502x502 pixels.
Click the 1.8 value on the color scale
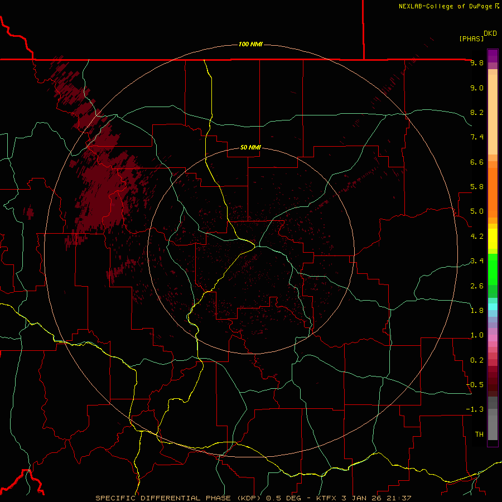tap(477, 311)
